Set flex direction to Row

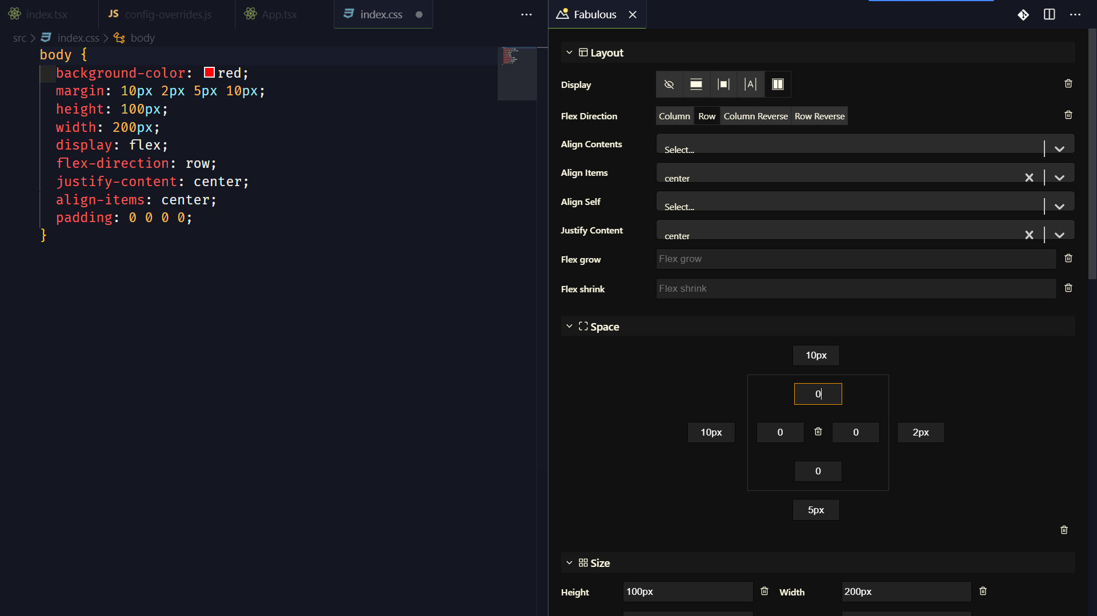(707, 116)
